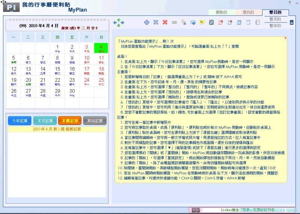Click the 記事： heading in tips note
Viewport: 300px width, 214px height.
coord(122,117)
